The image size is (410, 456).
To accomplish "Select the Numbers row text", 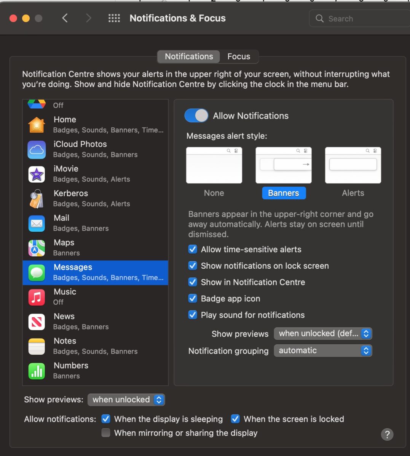I will pyautogui.click(x=71, y=370).
